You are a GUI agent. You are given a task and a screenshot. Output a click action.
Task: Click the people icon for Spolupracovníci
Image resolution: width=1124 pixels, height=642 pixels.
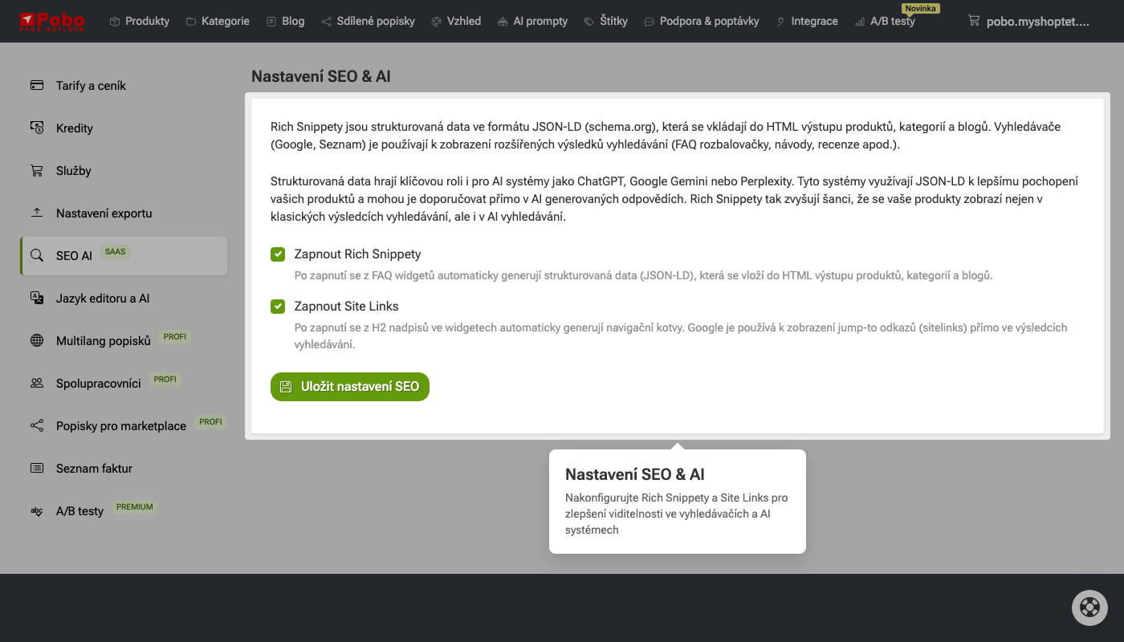click(37, 383)
